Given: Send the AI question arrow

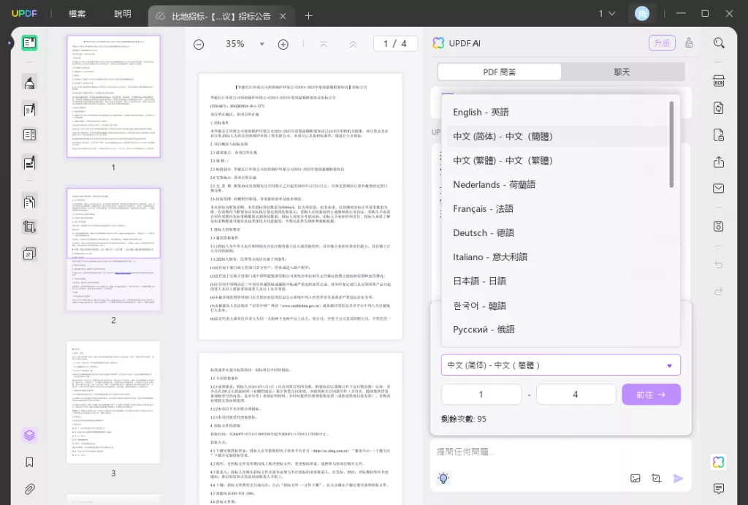Looking at the screenshot, I should click(679, 478).
